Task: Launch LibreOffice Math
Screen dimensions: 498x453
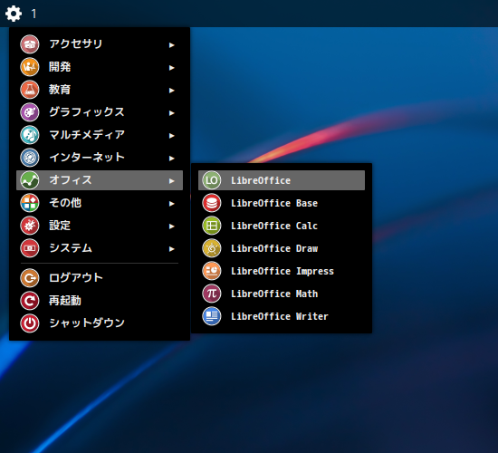Action: pos(282,294)
